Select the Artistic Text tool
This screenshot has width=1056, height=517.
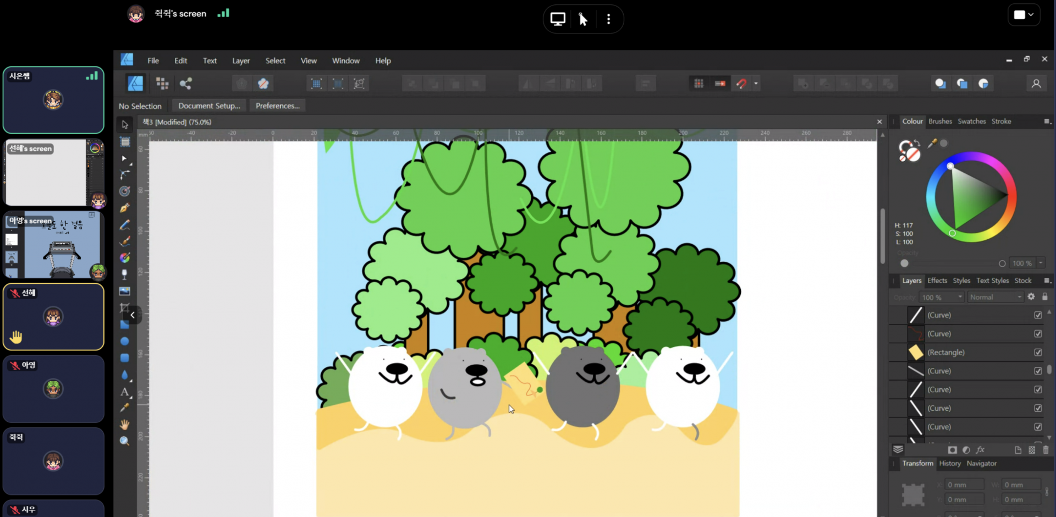pyautogui.click(x=125, y=392)
